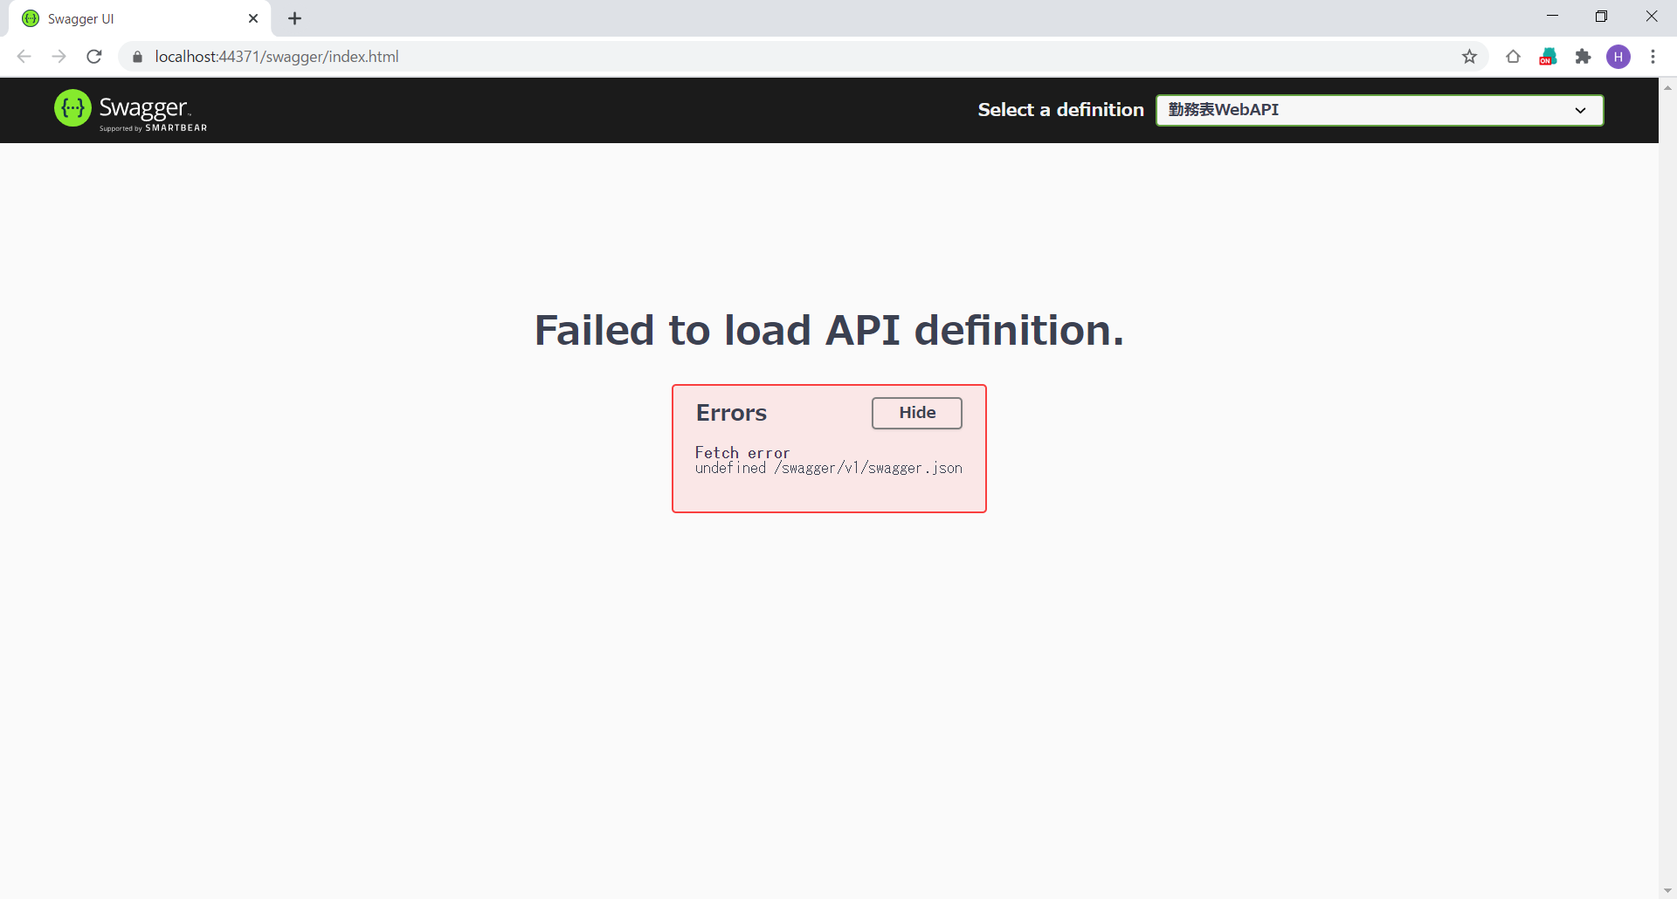Click inside the address bar
Screen dimensions: 1677x899
[524, 56]
